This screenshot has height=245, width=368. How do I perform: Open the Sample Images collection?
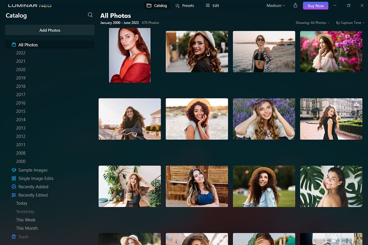click(x=33, y=170)
